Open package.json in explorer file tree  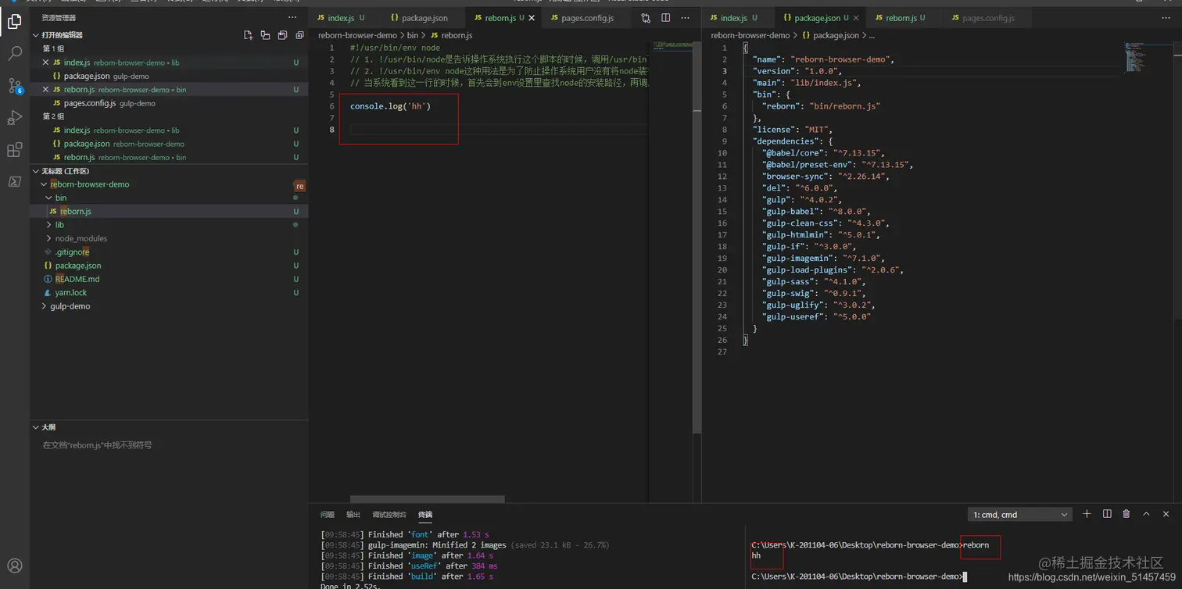click(x=169, y=266)
